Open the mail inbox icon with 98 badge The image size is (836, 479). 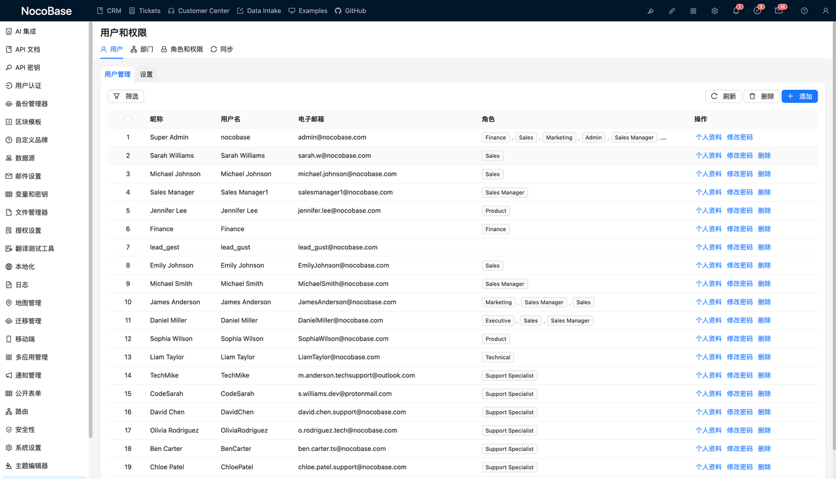[x=779, y=10]
